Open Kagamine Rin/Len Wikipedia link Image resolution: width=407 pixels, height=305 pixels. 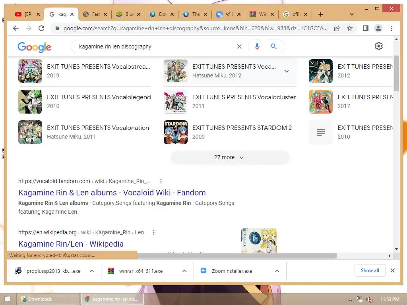(x=71, y=244)
